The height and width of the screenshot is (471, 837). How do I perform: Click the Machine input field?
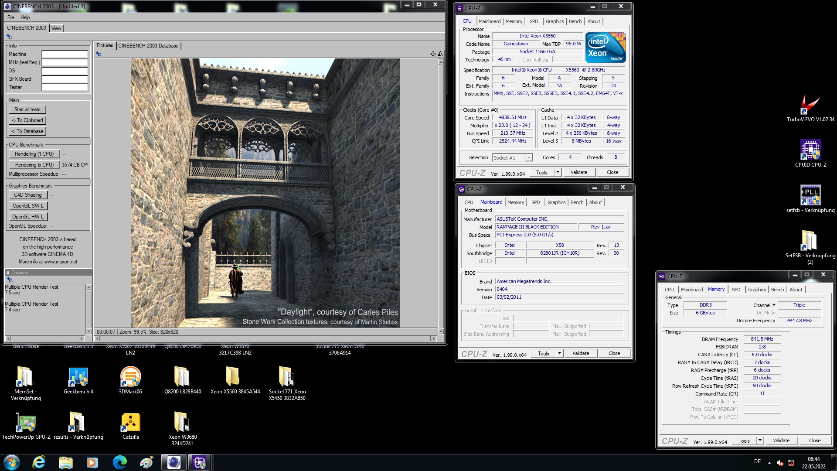(65, 54)
